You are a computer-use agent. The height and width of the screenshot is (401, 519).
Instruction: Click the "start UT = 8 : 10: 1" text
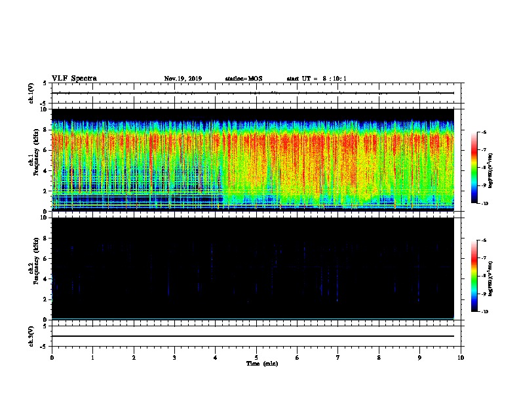pos(317,79)
